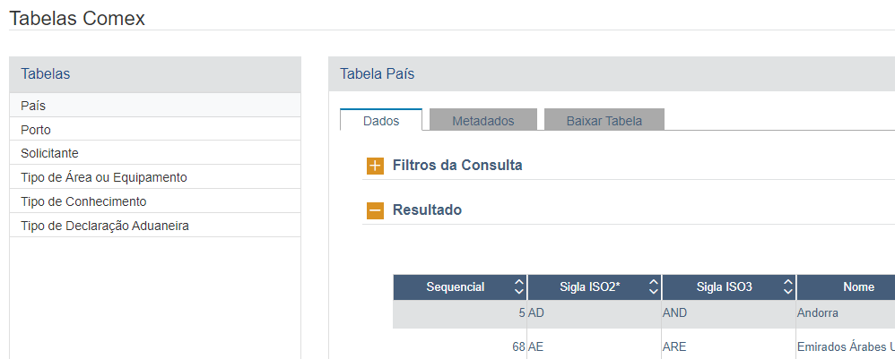Open Tipo de Área ou Equipamento table
895x359 pixels.
(103, 177)
